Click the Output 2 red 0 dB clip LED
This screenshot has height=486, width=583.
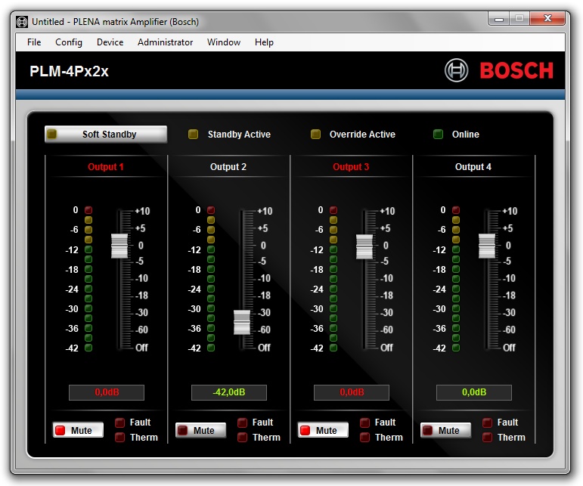tap(211, 210)
